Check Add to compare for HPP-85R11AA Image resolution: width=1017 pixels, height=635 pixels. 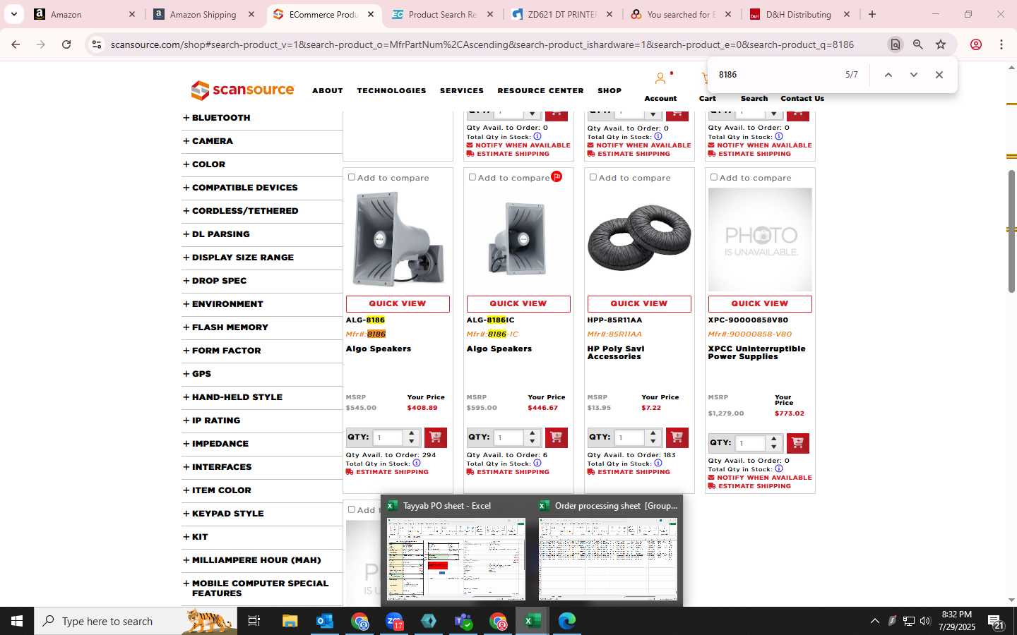pyautogui.click(x=593, y=177)
